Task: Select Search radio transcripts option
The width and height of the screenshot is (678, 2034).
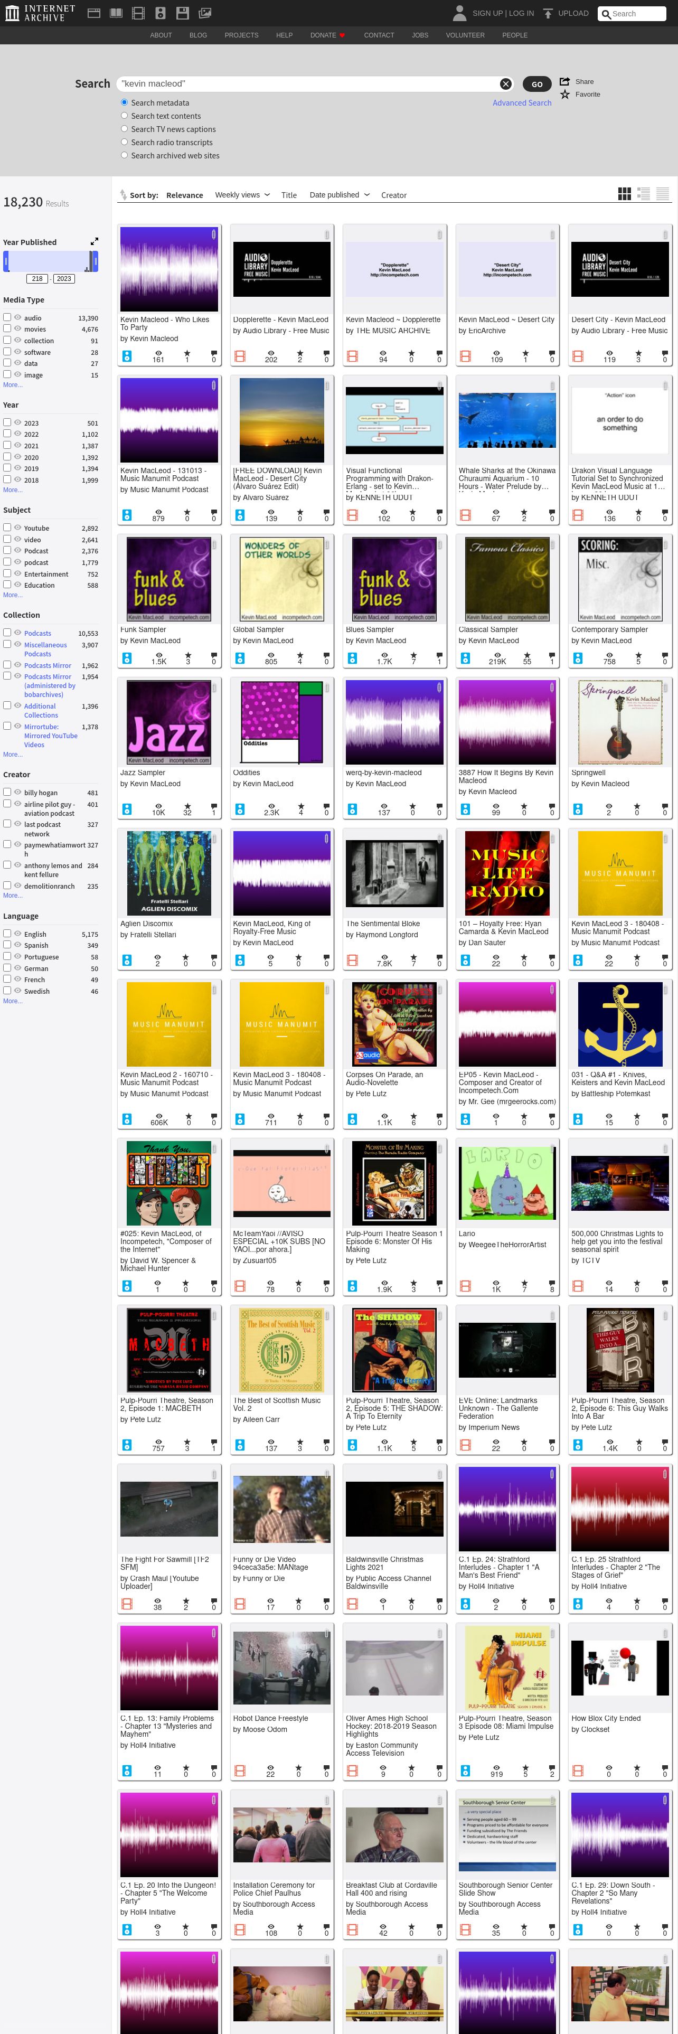Action: [124, 142]
